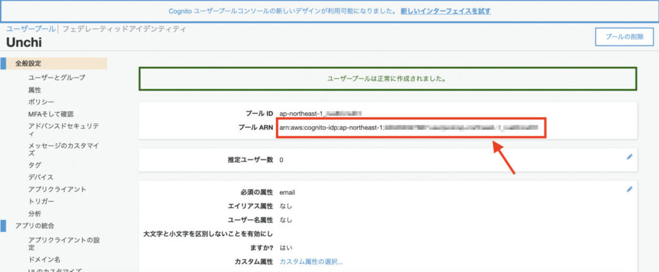Click the ユーザー名属性 label
659x272 pixels.
[x=251, y=220]
